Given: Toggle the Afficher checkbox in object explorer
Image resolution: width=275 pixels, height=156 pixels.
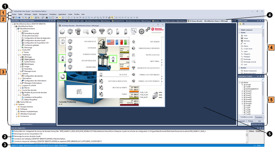Looking at the screenshot, I should 242,83.
